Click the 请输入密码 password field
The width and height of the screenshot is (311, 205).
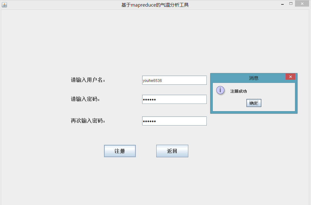(174, 100)
